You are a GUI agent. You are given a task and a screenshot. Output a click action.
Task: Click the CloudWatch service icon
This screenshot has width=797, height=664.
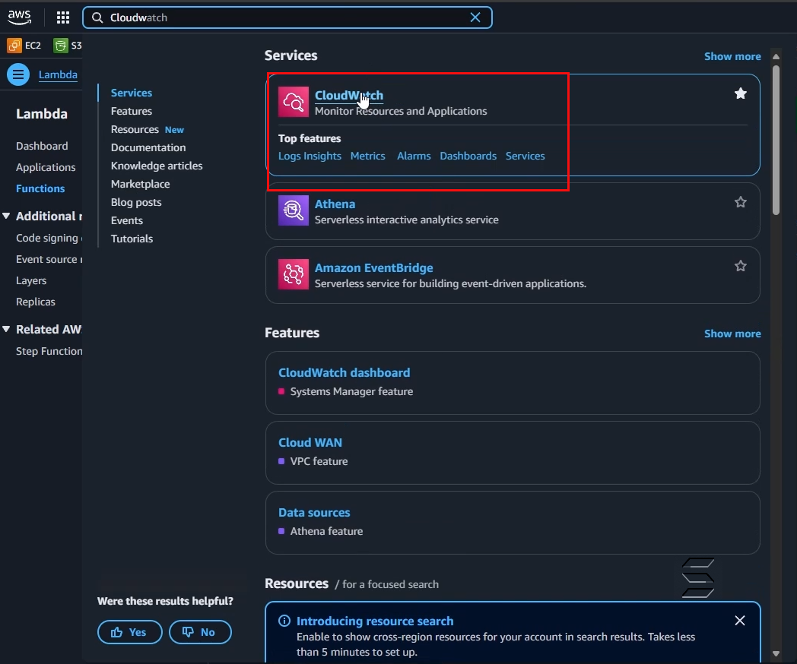294,102
